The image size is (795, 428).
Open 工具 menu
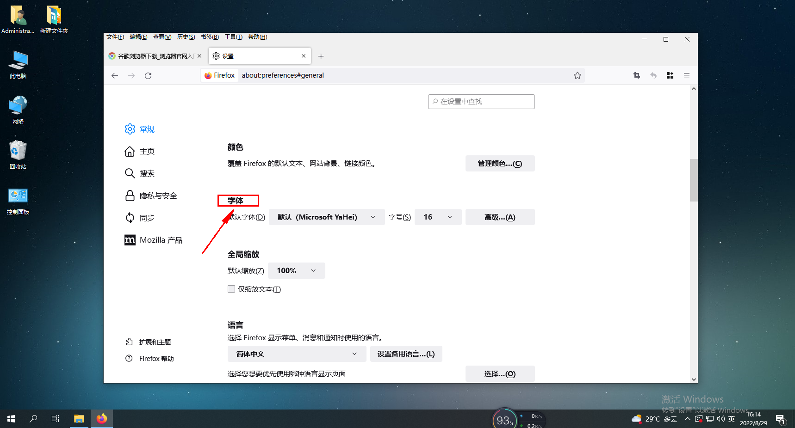point(234,37)
